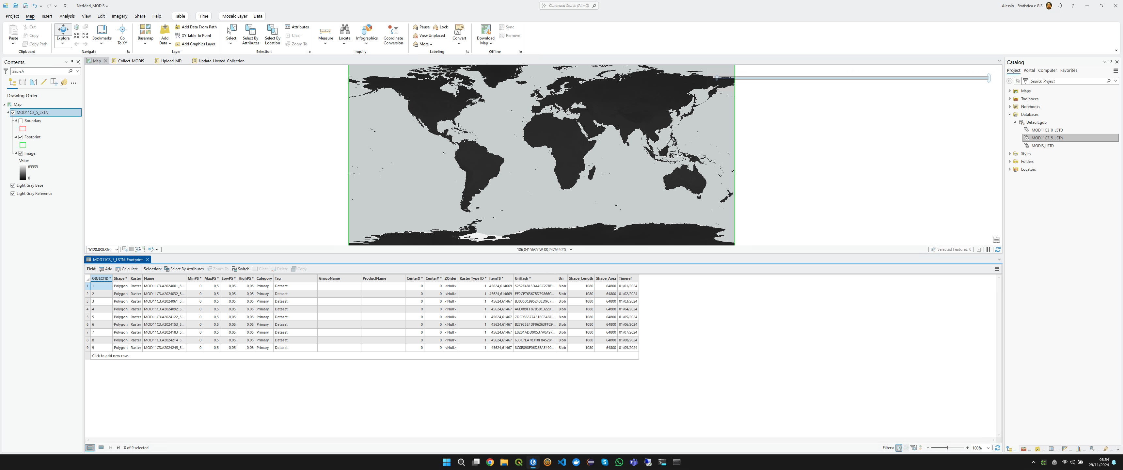
Task: Collapse the Default.gdb database in Catalog
Action: click(1016, 122)
